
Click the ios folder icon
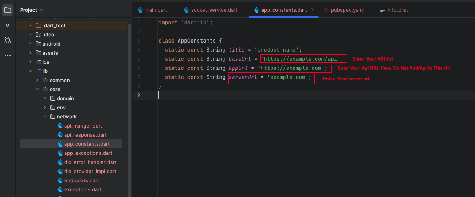pyautogui.click(x=38, y=62)
